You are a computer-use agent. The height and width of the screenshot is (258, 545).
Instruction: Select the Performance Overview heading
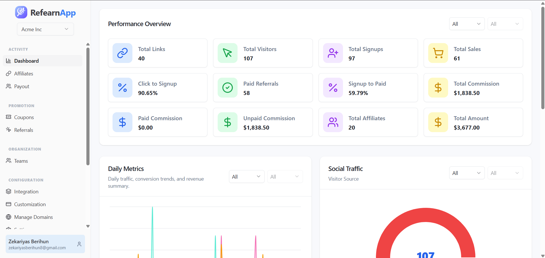[x=139, y=24]
